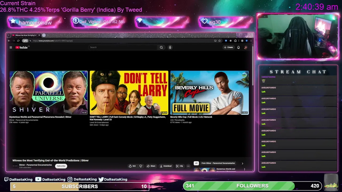Share the video

(151, 166)
